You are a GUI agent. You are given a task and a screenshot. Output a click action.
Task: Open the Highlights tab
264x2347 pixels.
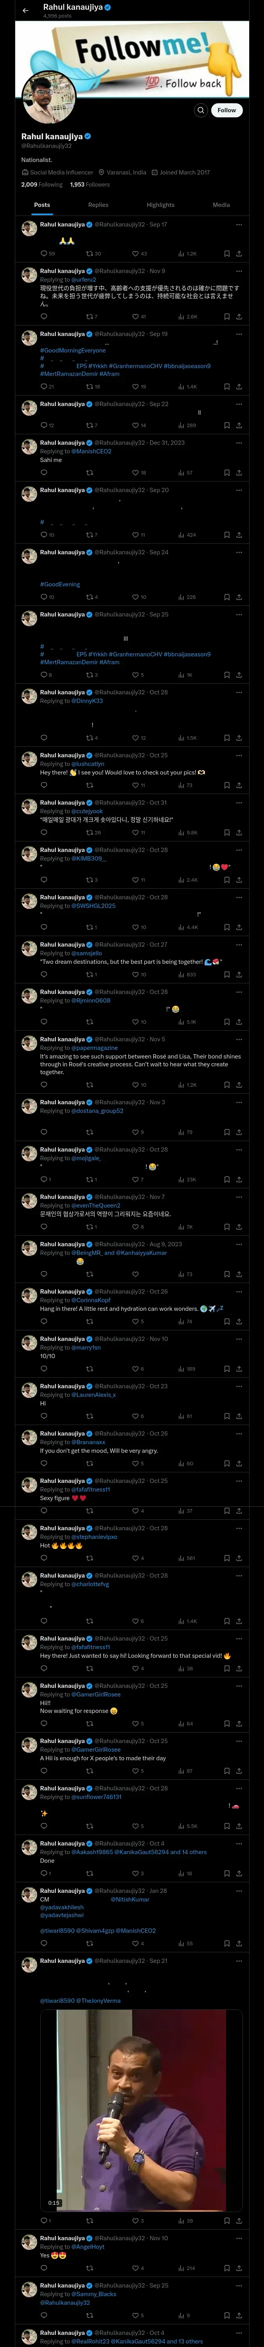[x=160, y=205]
